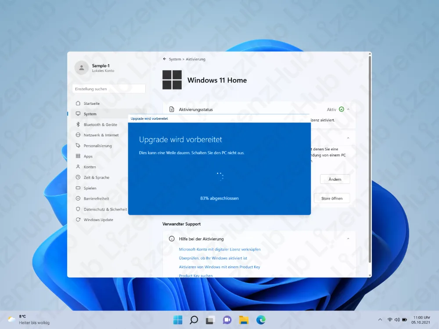Open the Store with Store öffnen
This screenshot has height=329, width=439.
click(331, 198)
